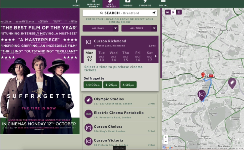244x150 pixels.
Task: Click the Curzon Chelsea [C] icon
Action: tap(89, 128)
